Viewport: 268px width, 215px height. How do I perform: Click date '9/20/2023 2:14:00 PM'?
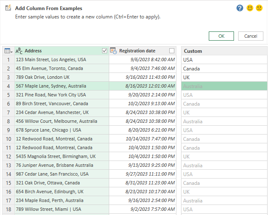[142, 95]
